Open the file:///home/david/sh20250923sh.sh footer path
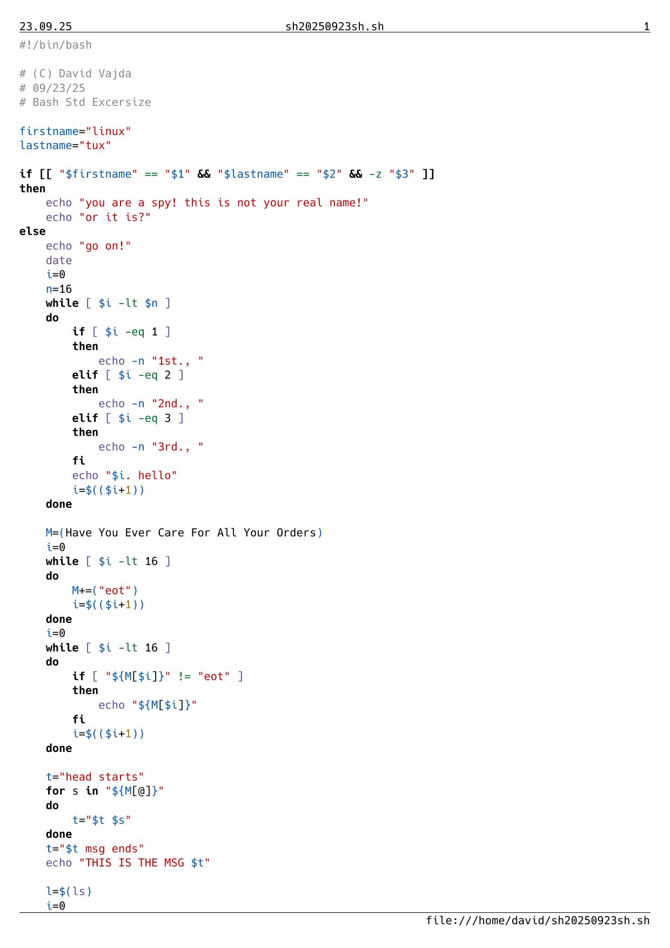Image resolution: width=670 pixels, height=948 pixels. (538, 920)
